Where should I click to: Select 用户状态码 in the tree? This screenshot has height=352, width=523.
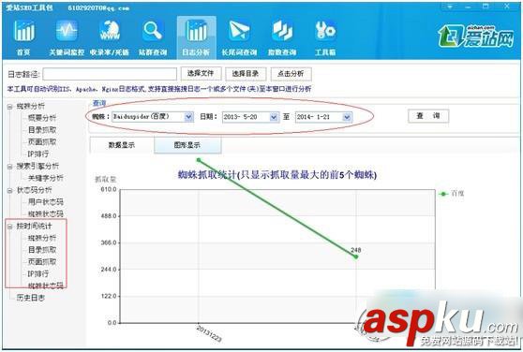pos(45,202)
